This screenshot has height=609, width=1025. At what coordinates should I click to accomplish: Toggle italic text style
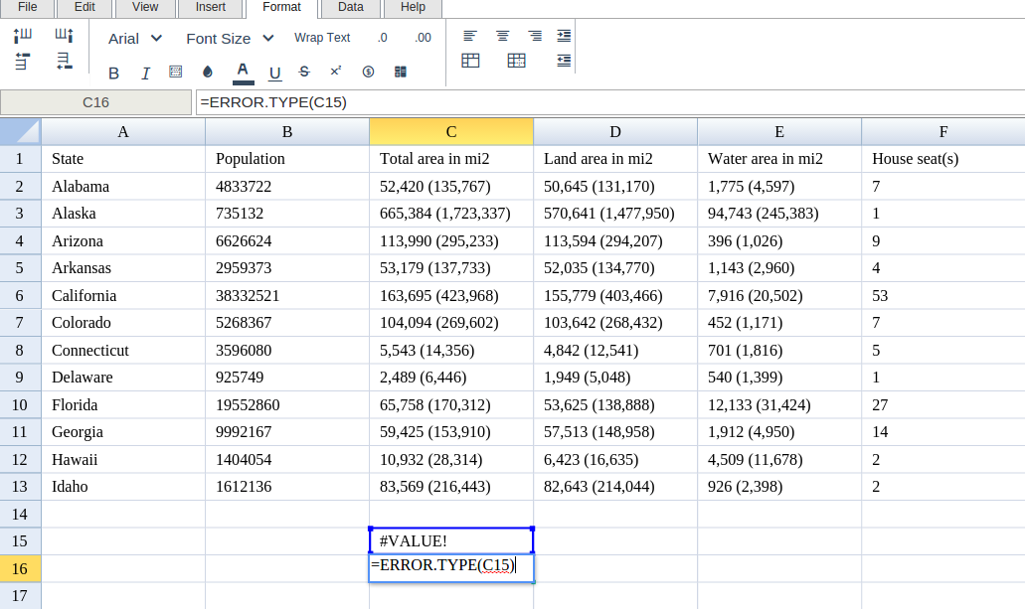(145, 73)
